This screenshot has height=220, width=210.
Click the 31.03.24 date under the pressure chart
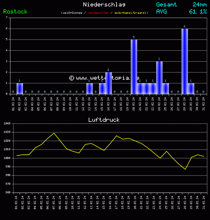coord(204,202)
